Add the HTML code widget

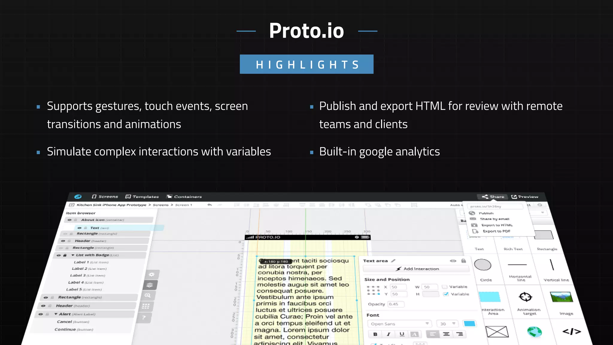[572, 332]
